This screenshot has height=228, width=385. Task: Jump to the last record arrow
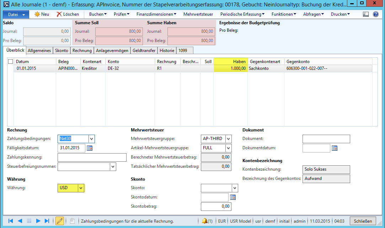click(47, 221)
